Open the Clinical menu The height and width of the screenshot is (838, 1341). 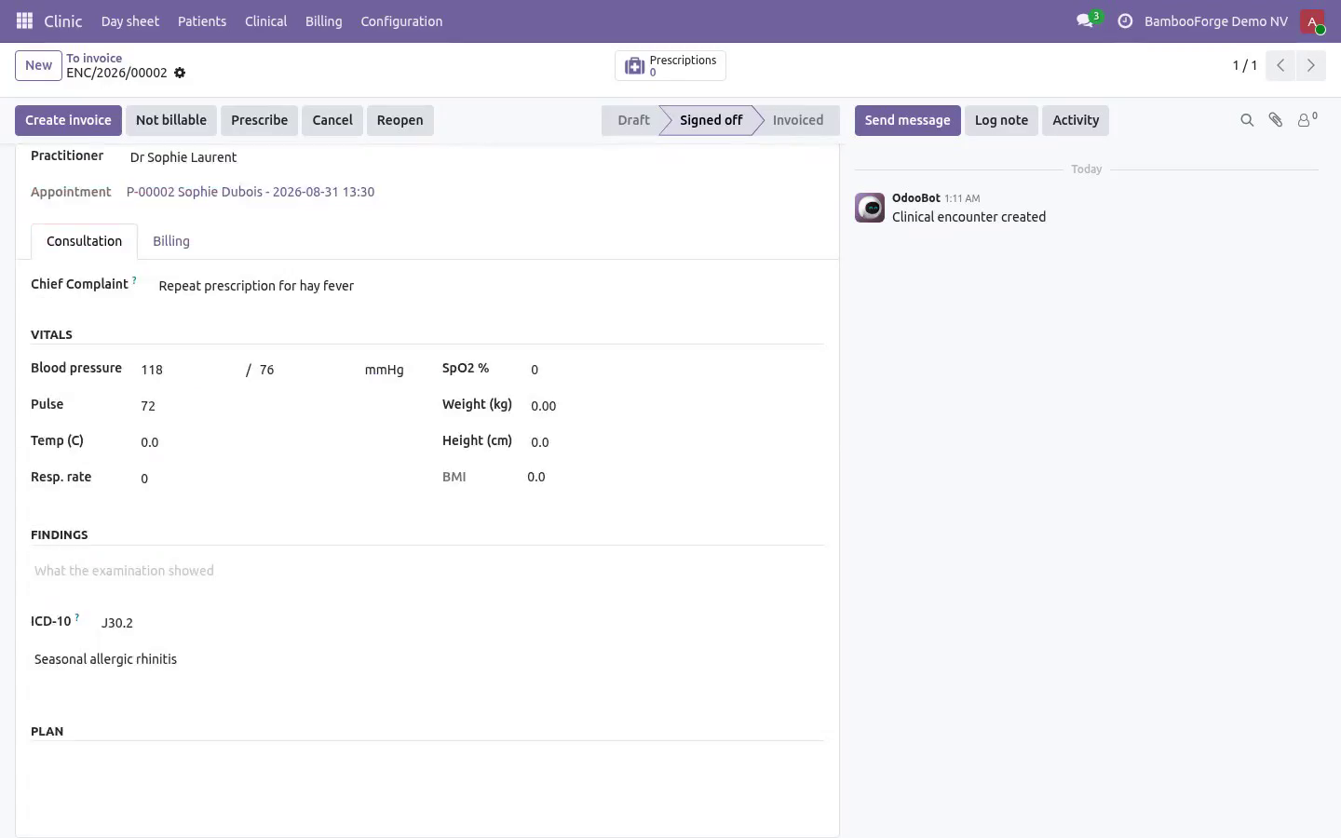coord(265,20)
